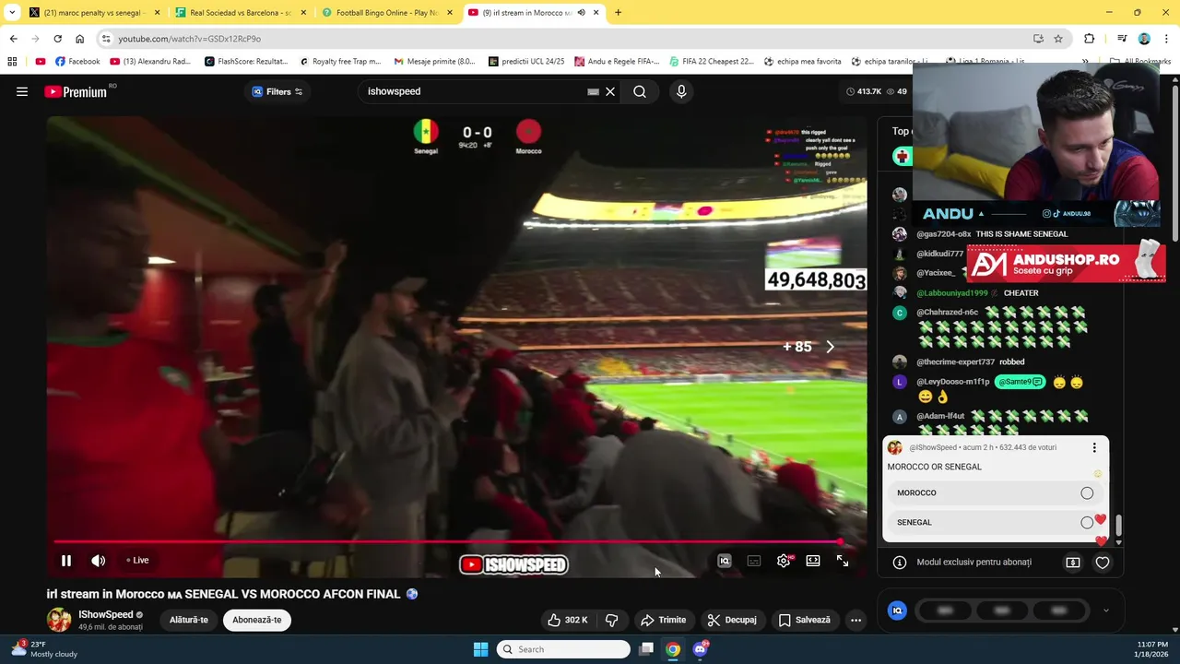This screenshot has width=1180, height=664.
Task: Open the browser home page
Action: (x=79, y=39)
